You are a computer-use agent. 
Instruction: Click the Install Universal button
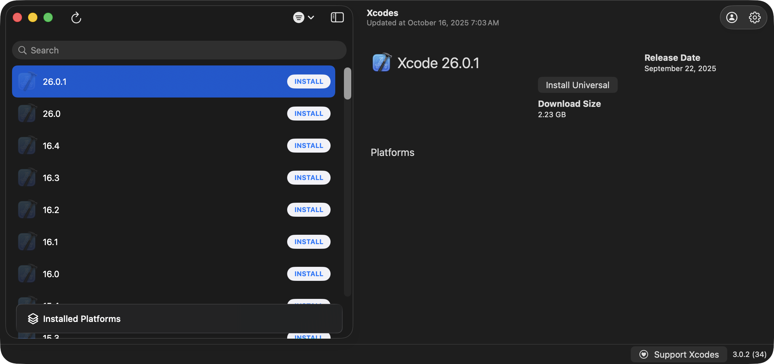point(577,85)
